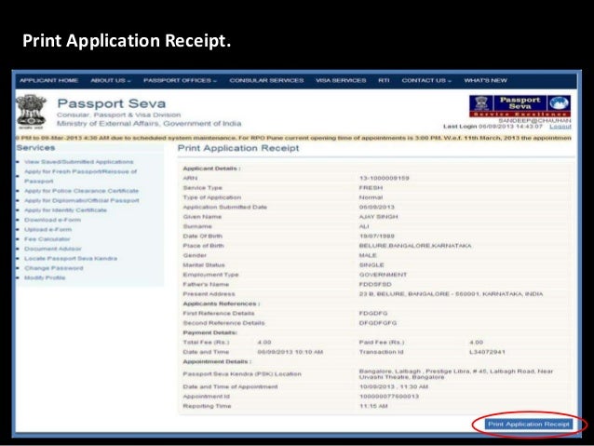
Task: Click the Logout link
Action: (x=560, y=127)
